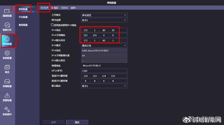Open the 备份 backup icon
Viewport: 224px width, 125px height.
tap(7, 69)
